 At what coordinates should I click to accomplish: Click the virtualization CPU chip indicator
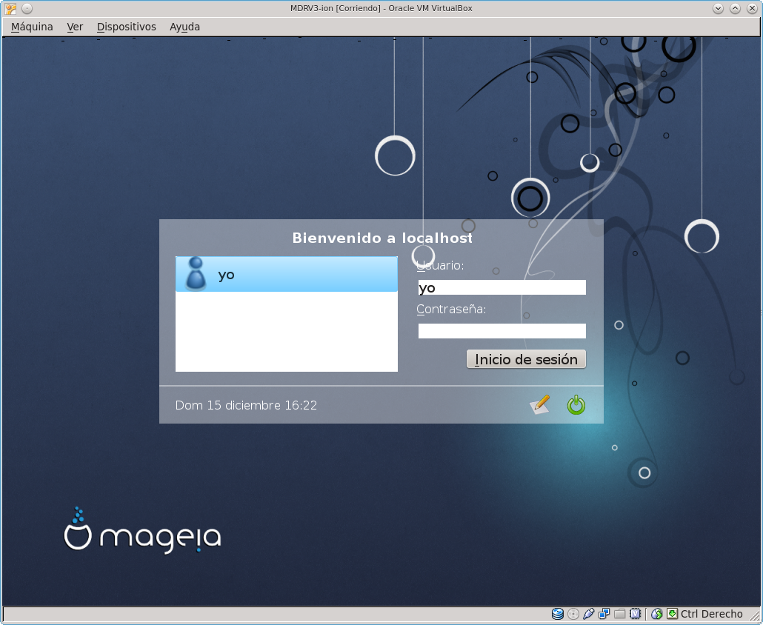tap(634, 614)
